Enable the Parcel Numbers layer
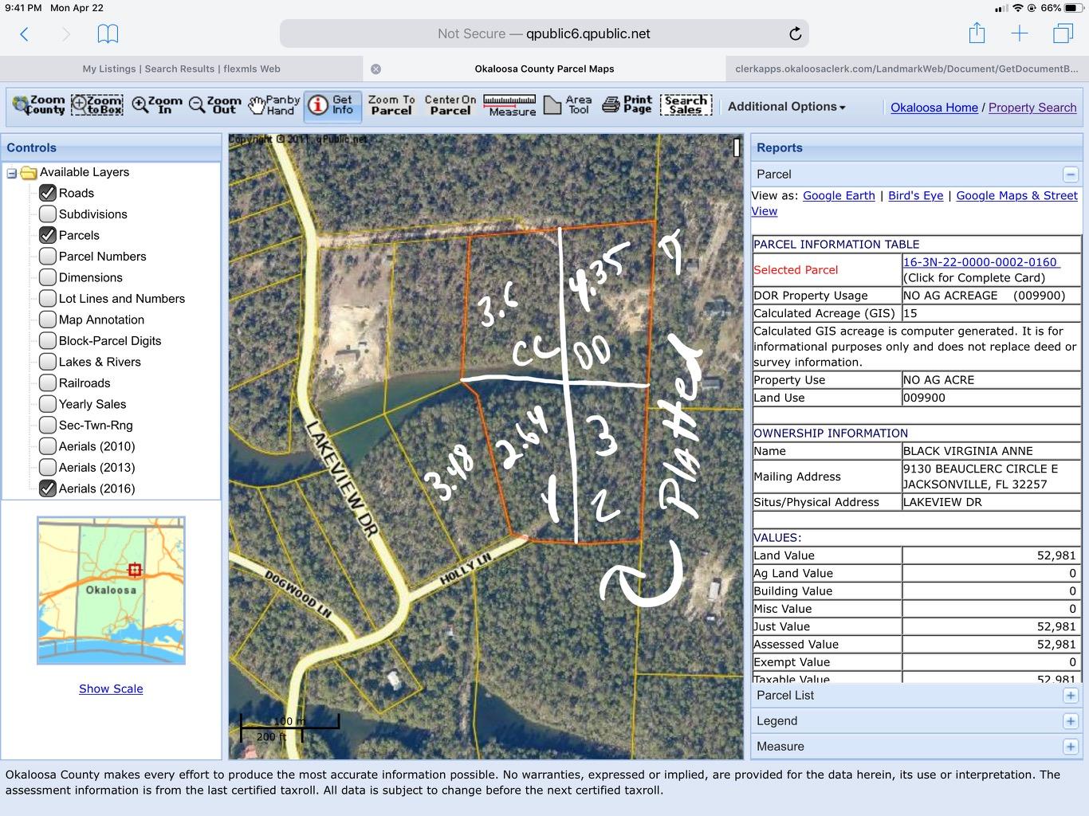 [48, 257]
